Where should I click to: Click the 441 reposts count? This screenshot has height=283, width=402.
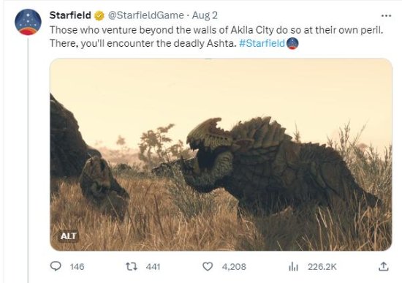(153, 267)
